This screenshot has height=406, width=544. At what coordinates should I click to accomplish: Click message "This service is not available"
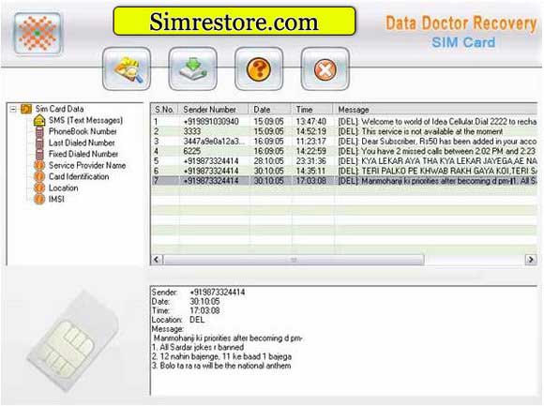click(420, 131)
